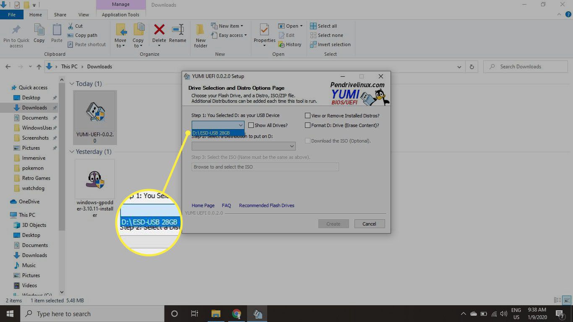Click the refresh button beside address bar

(472, 67)
